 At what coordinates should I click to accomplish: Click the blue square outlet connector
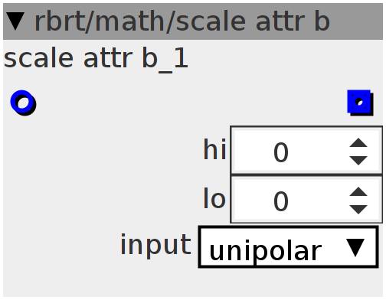[x=360, y=103]
